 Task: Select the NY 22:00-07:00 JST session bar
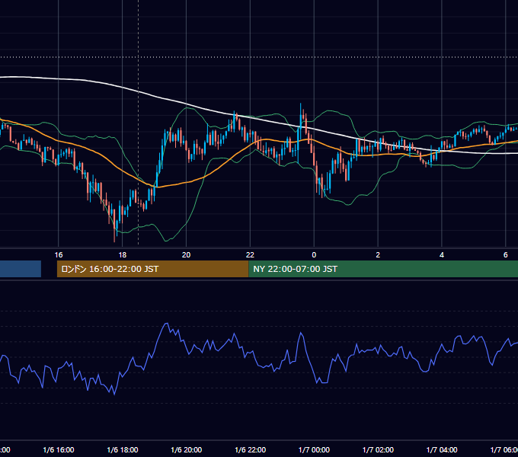(x=383, y=269)
